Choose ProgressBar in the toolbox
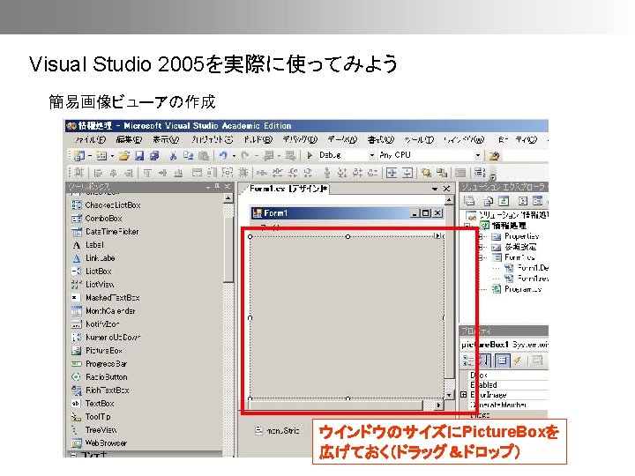Viewport: 635px width, 476px height. coord(99,364)
